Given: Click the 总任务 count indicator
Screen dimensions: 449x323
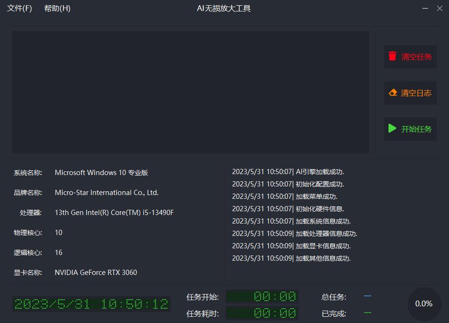Looking at the screenshot, I should [367, 296].
